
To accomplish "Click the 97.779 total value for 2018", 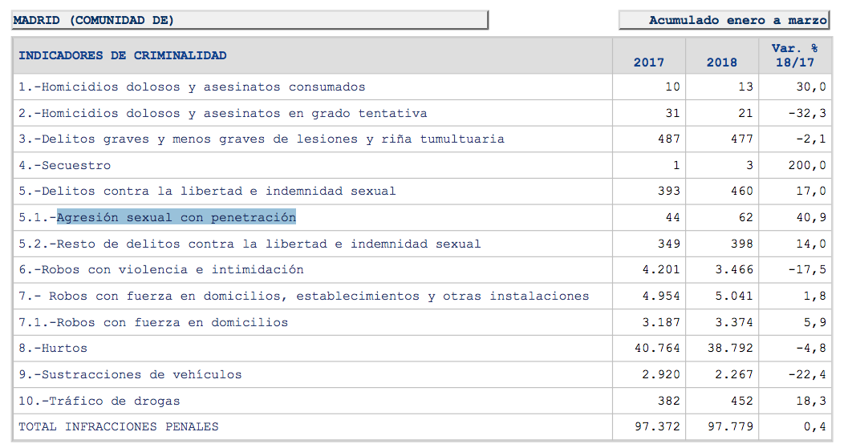I will 729,427.
